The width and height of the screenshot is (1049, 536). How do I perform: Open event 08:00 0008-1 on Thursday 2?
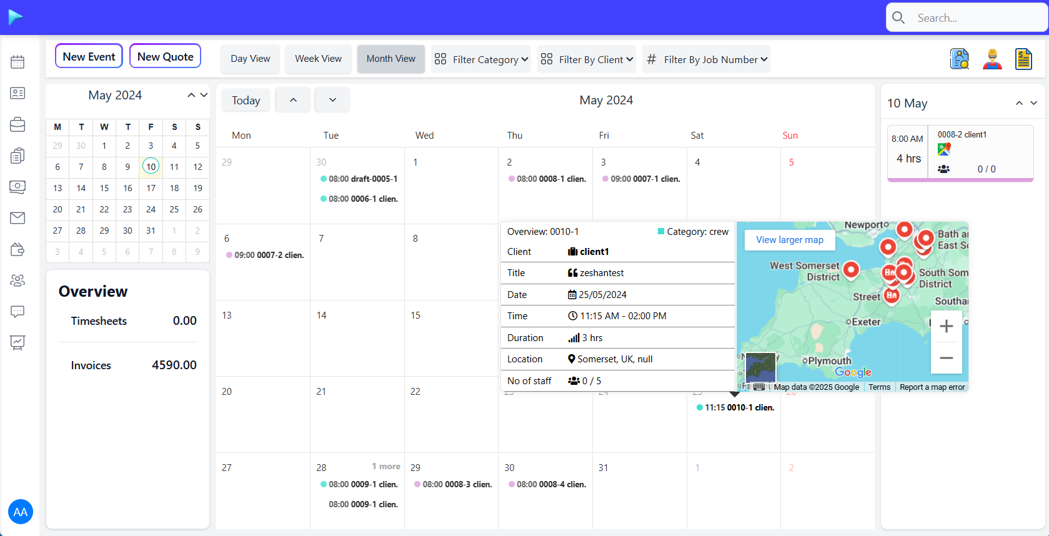547,179
